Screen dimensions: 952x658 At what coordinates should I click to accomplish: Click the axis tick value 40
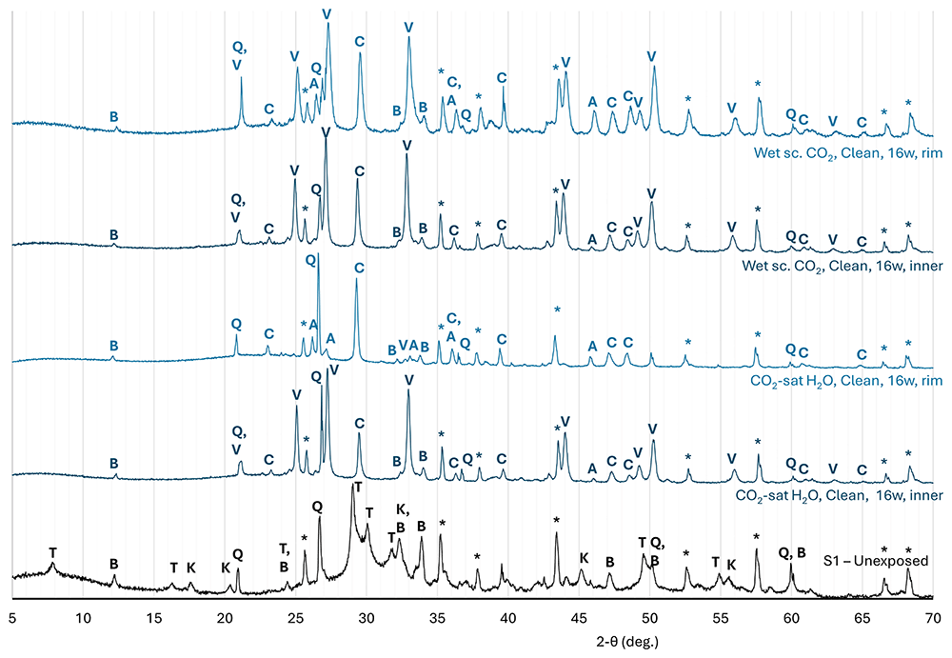coord(507,619)
